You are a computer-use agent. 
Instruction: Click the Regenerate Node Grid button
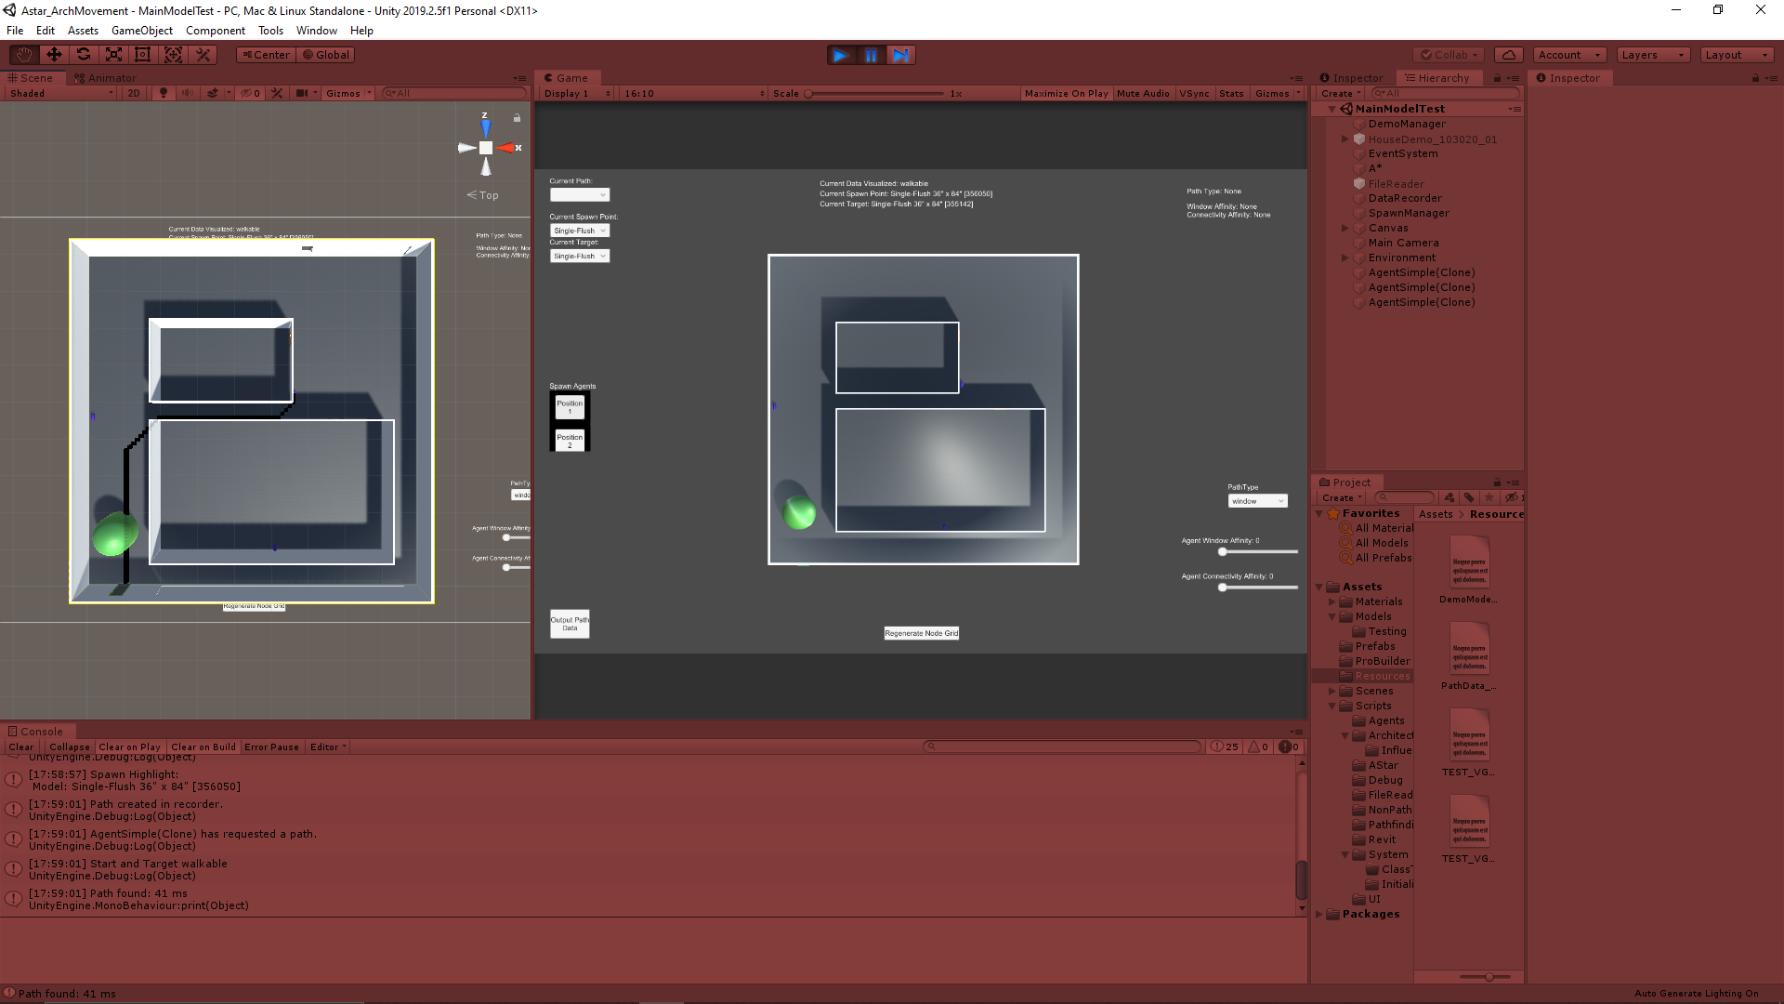click(x=921, y=633)
